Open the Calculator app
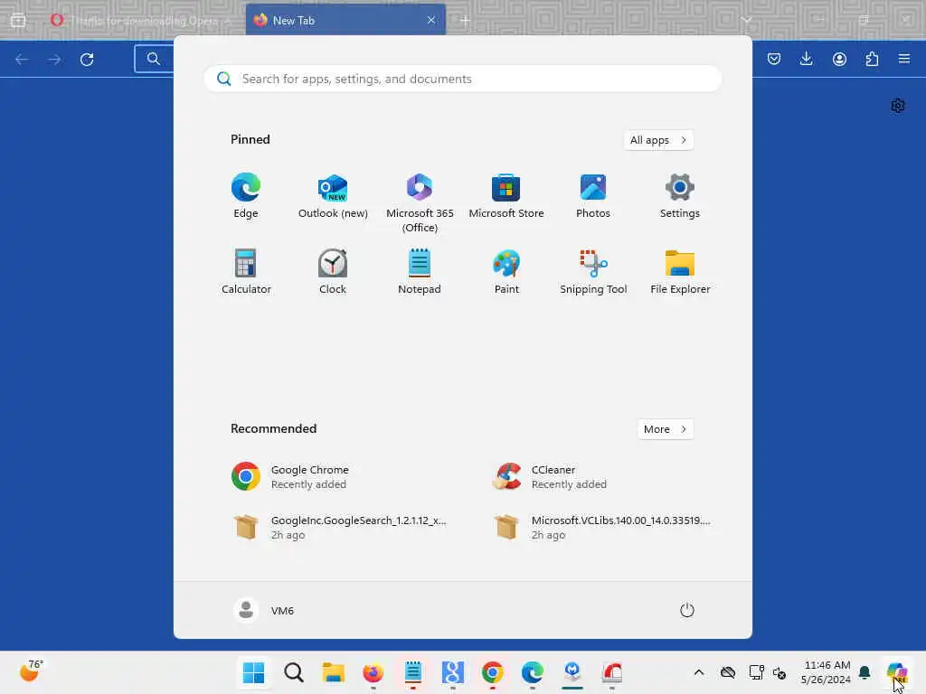The height and width of the screenshot is (694, 926). 246,272
